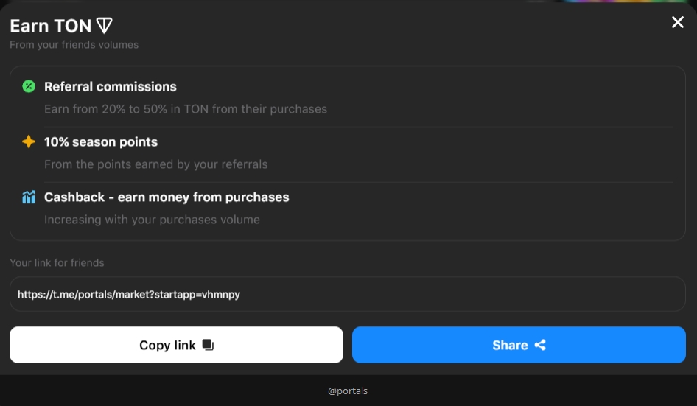Click 'From the points earned' description text

155,164
